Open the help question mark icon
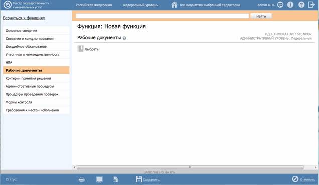This screenshot has height=185, width=319. click(x=301, y=5)
